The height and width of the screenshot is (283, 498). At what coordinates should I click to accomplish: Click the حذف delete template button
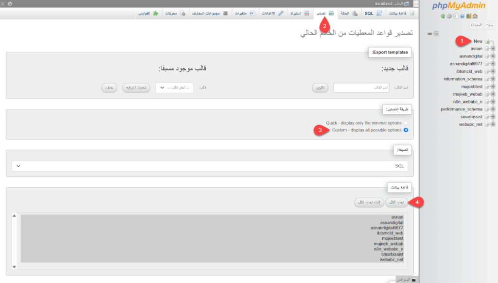click(109, 88)
